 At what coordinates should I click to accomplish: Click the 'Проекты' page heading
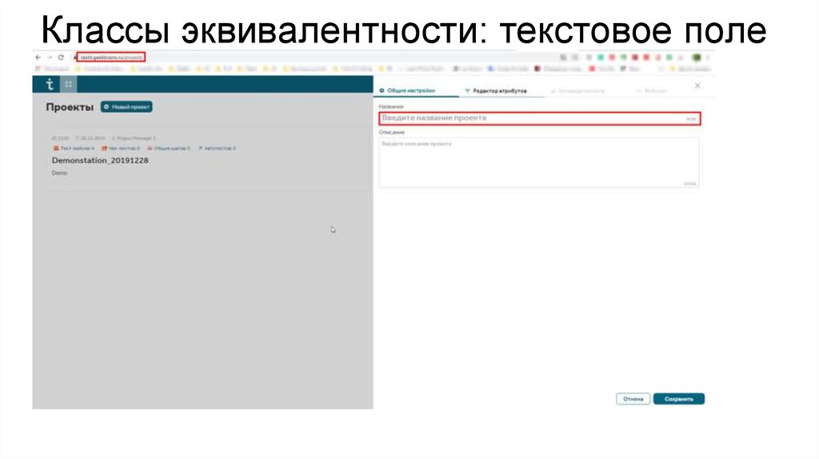coord(70,107)
